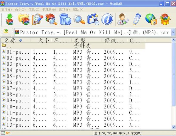176x136 pixels.
Task: Open the 帮助(H) menu
Action: pyautogui.click(x=78, y=10)
